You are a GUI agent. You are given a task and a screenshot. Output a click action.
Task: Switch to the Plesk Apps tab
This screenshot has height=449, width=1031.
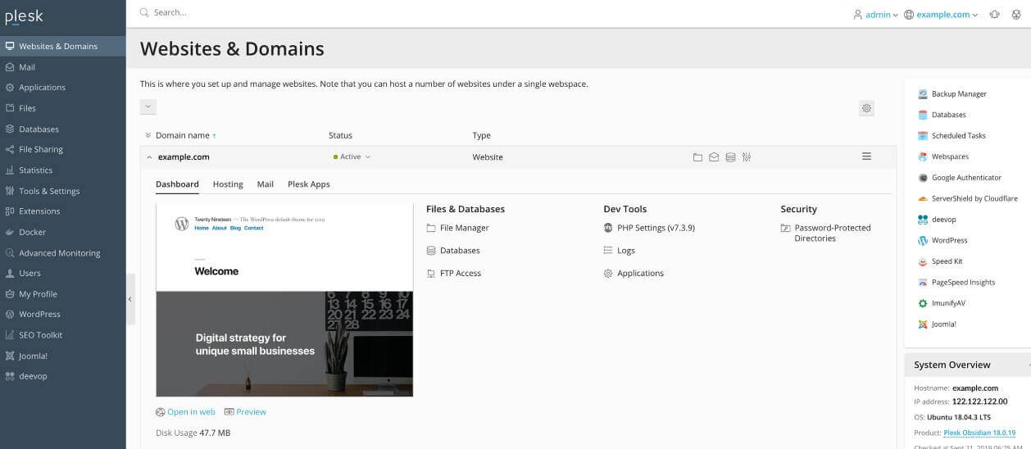coord(308,184)
